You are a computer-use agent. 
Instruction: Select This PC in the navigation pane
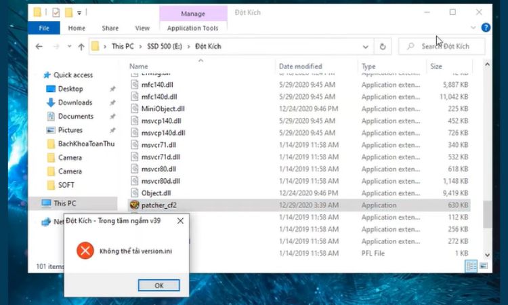tap(64, 203)
